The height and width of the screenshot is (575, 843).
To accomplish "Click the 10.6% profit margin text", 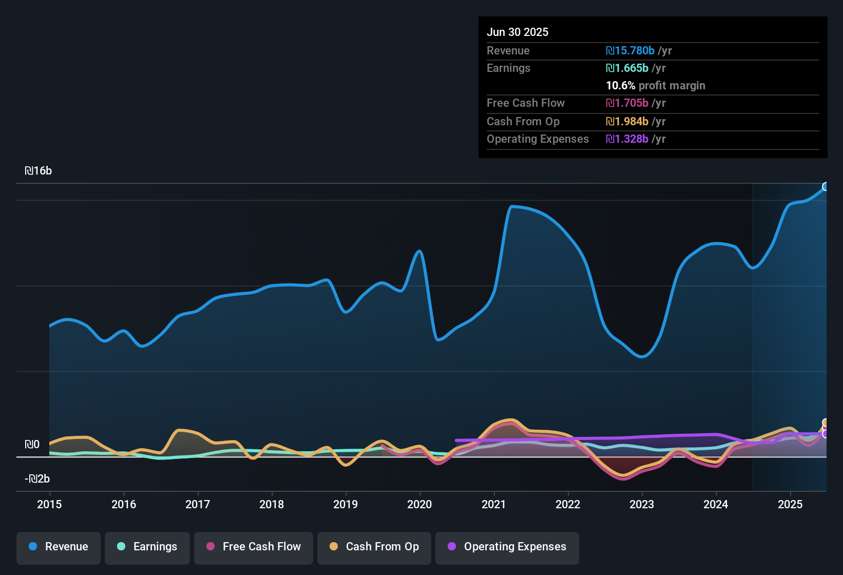I will 656,85.
